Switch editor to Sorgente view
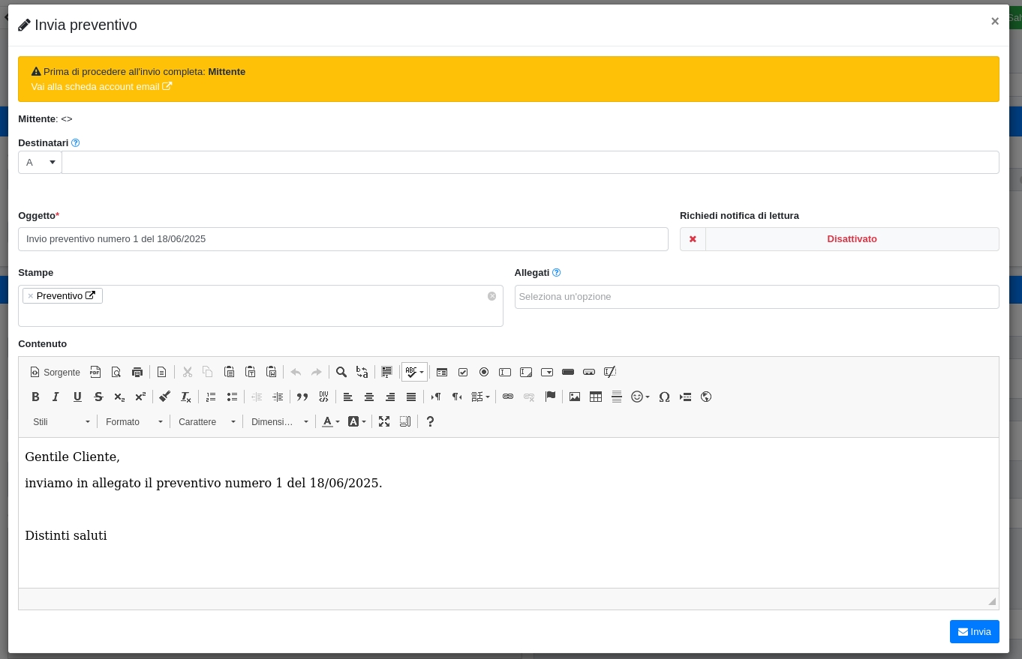 tap(55, 372)
